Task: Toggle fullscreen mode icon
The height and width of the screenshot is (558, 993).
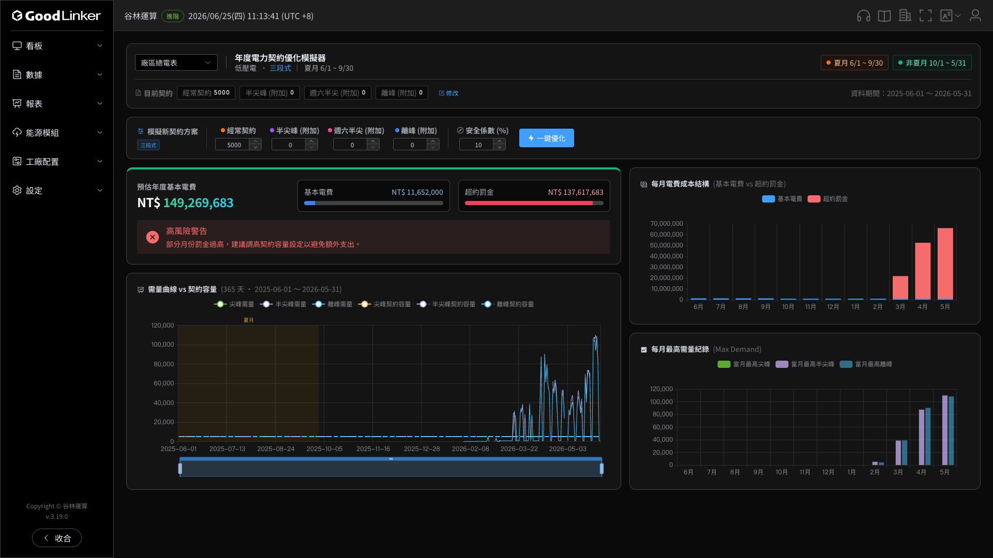Action: tap(926, 16)
